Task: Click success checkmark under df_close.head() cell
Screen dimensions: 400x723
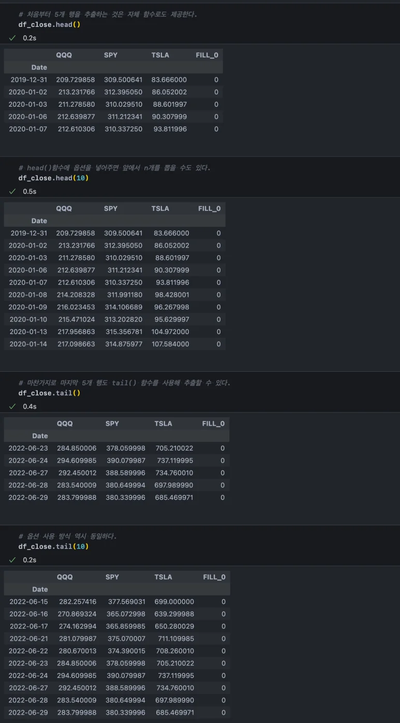Action: pyautogui.click(x=12, y=38)
